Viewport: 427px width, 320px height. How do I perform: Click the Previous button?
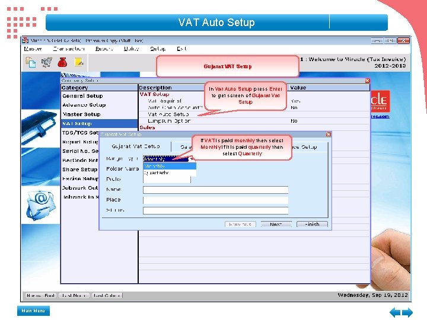pyautogui.click(x=240, y=224)
